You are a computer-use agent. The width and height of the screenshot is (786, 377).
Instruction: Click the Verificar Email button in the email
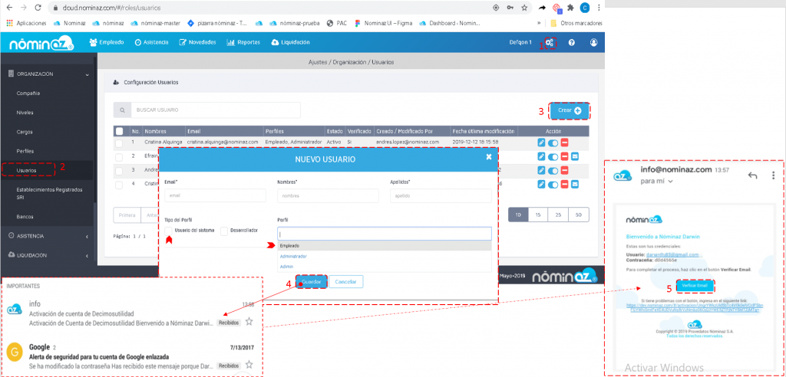695,286
